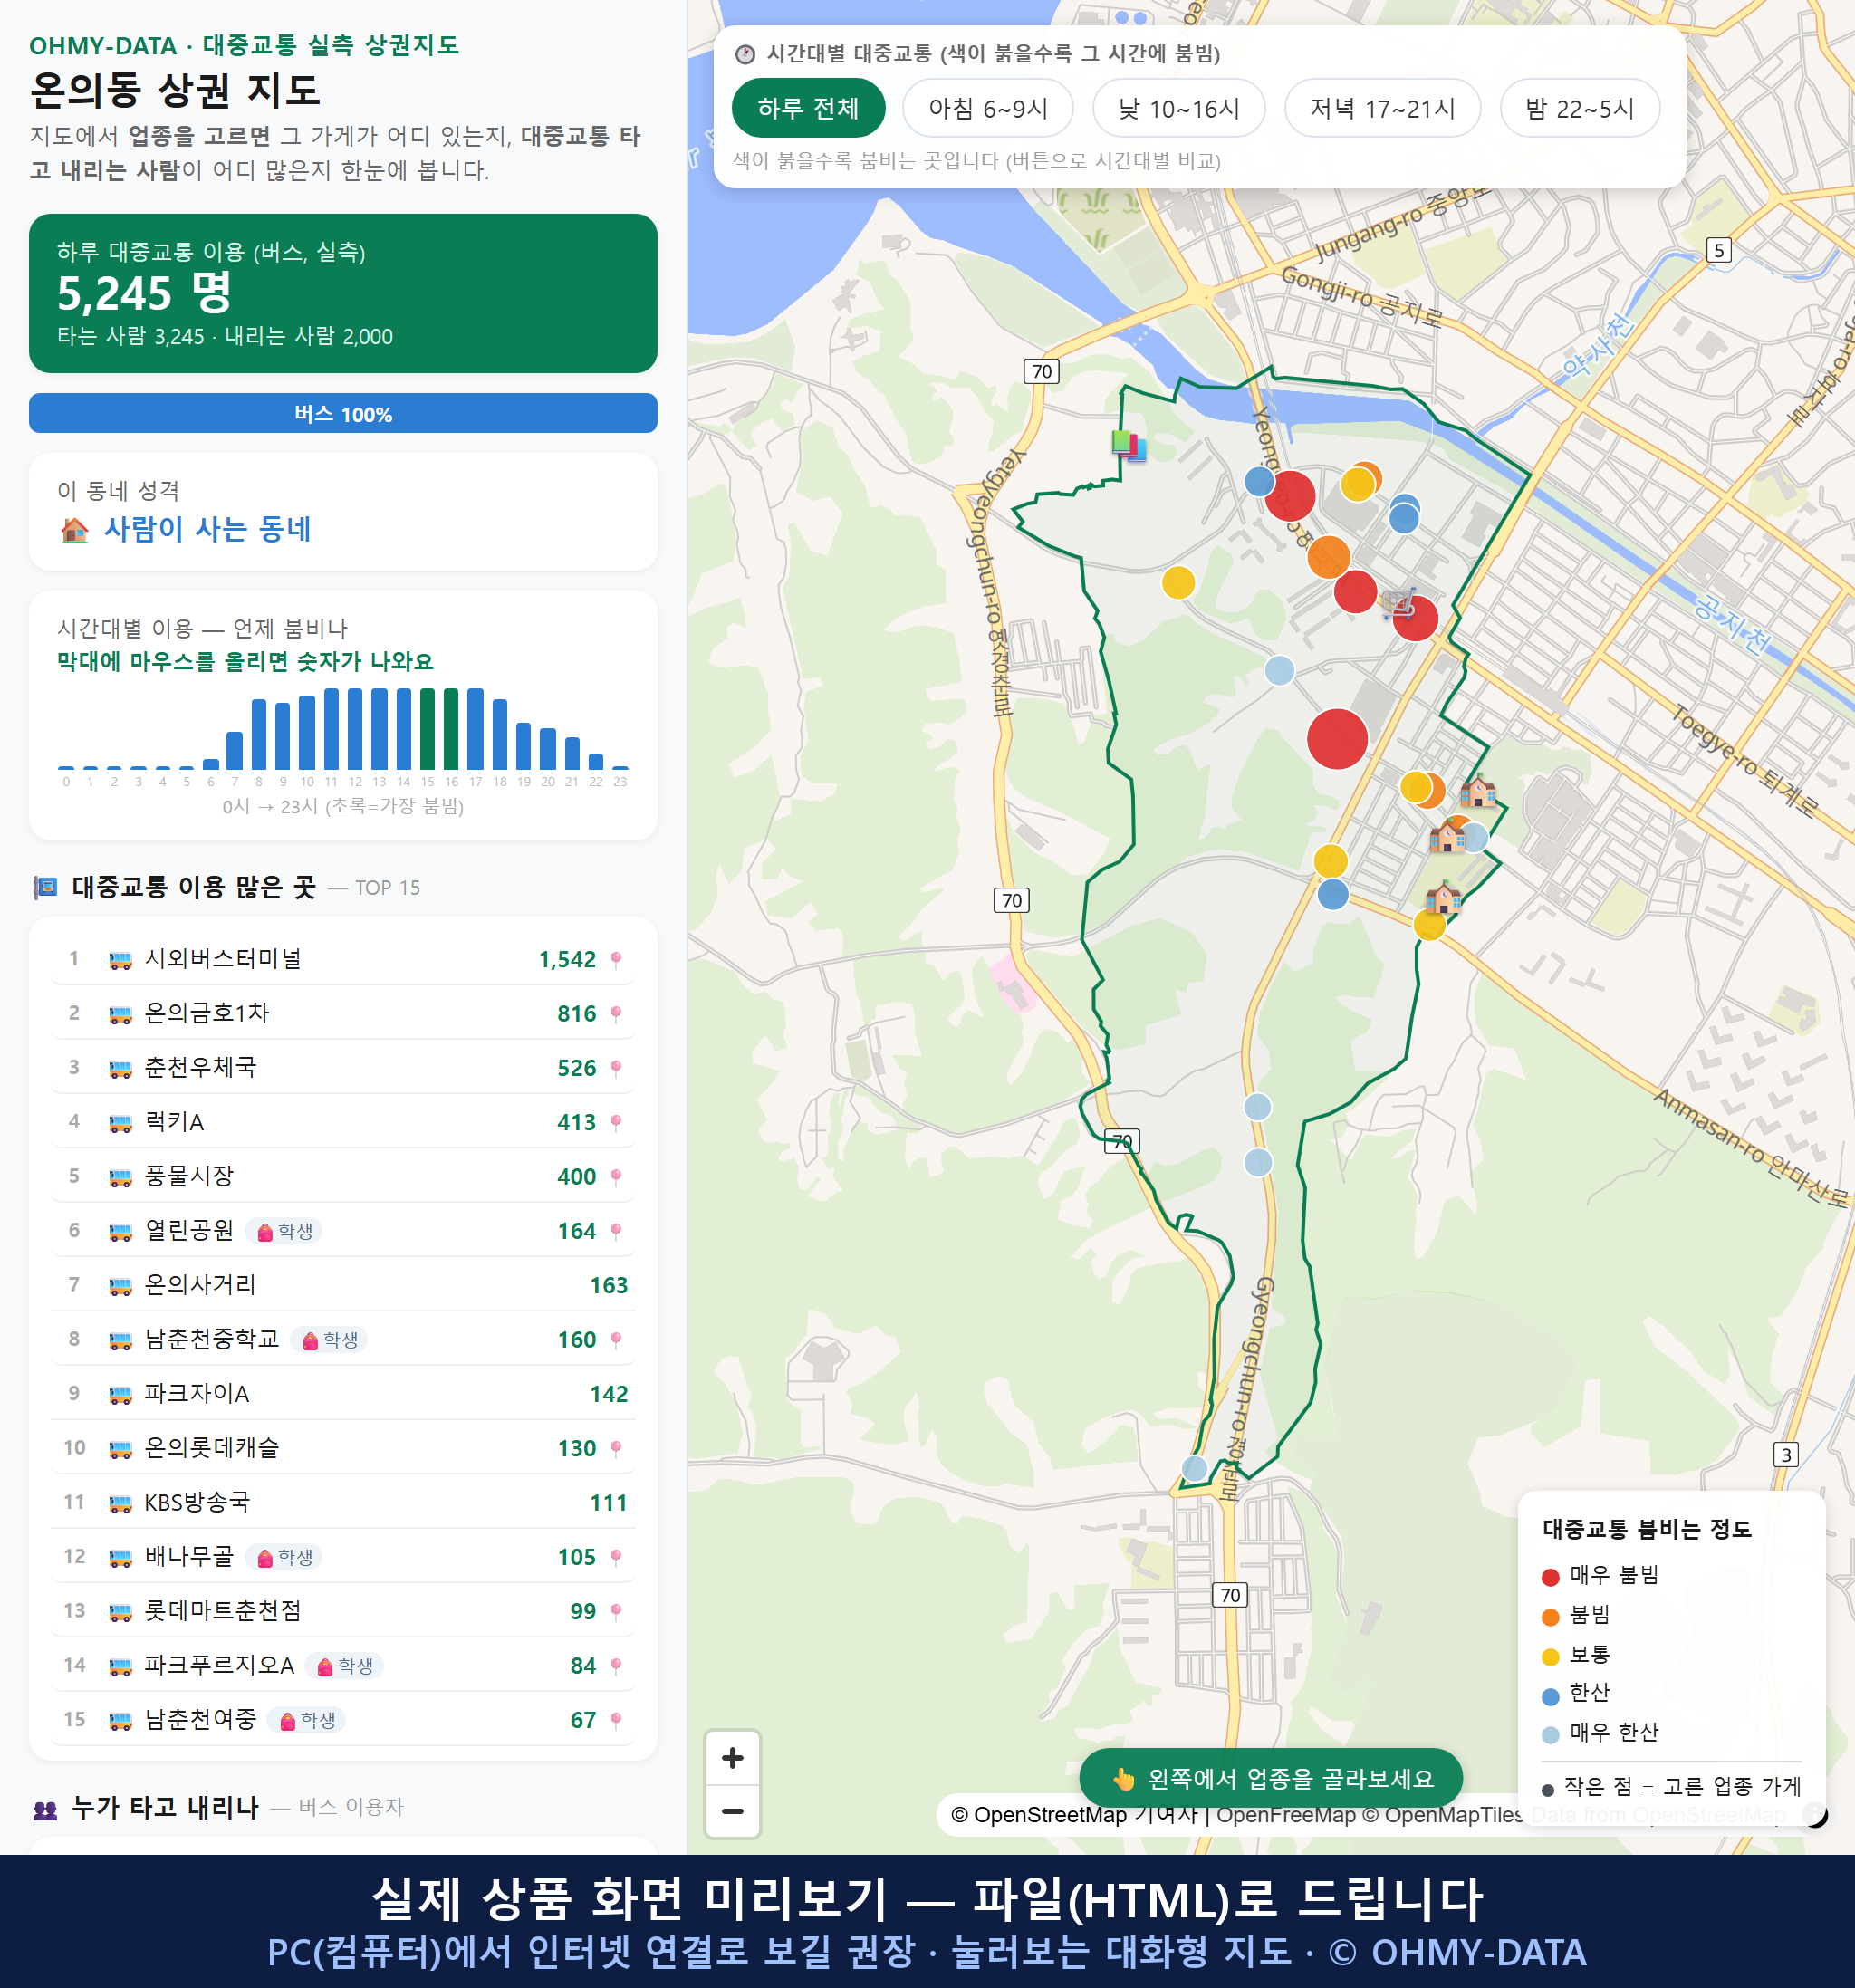Click the shopping cart marker on map
1855x1988 pixels.
(1399, 604)
